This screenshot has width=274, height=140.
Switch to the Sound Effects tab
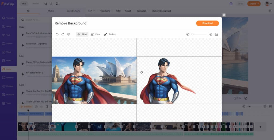73,11
